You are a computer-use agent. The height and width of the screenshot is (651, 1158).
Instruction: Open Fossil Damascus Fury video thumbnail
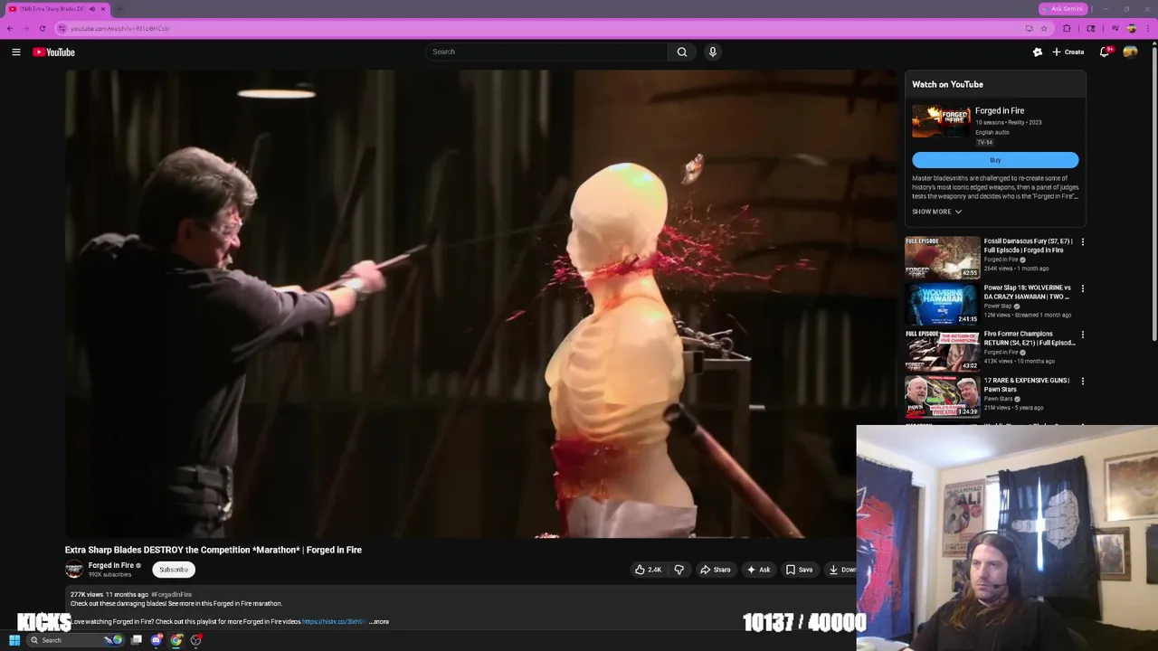point(943,257)
